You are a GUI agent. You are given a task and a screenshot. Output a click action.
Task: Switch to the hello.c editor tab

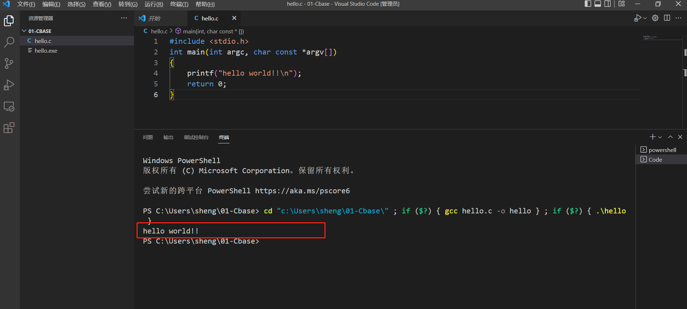tap(214, 18)
